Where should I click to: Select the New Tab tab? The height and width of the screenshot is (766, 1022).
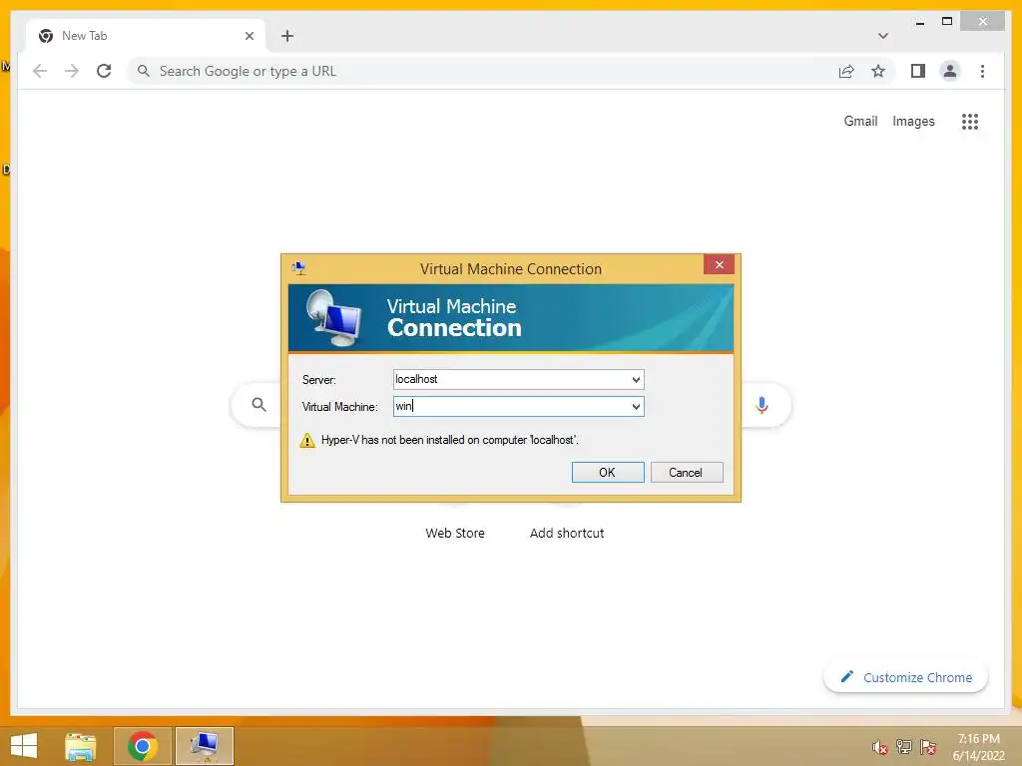click(x=146, y=36)
